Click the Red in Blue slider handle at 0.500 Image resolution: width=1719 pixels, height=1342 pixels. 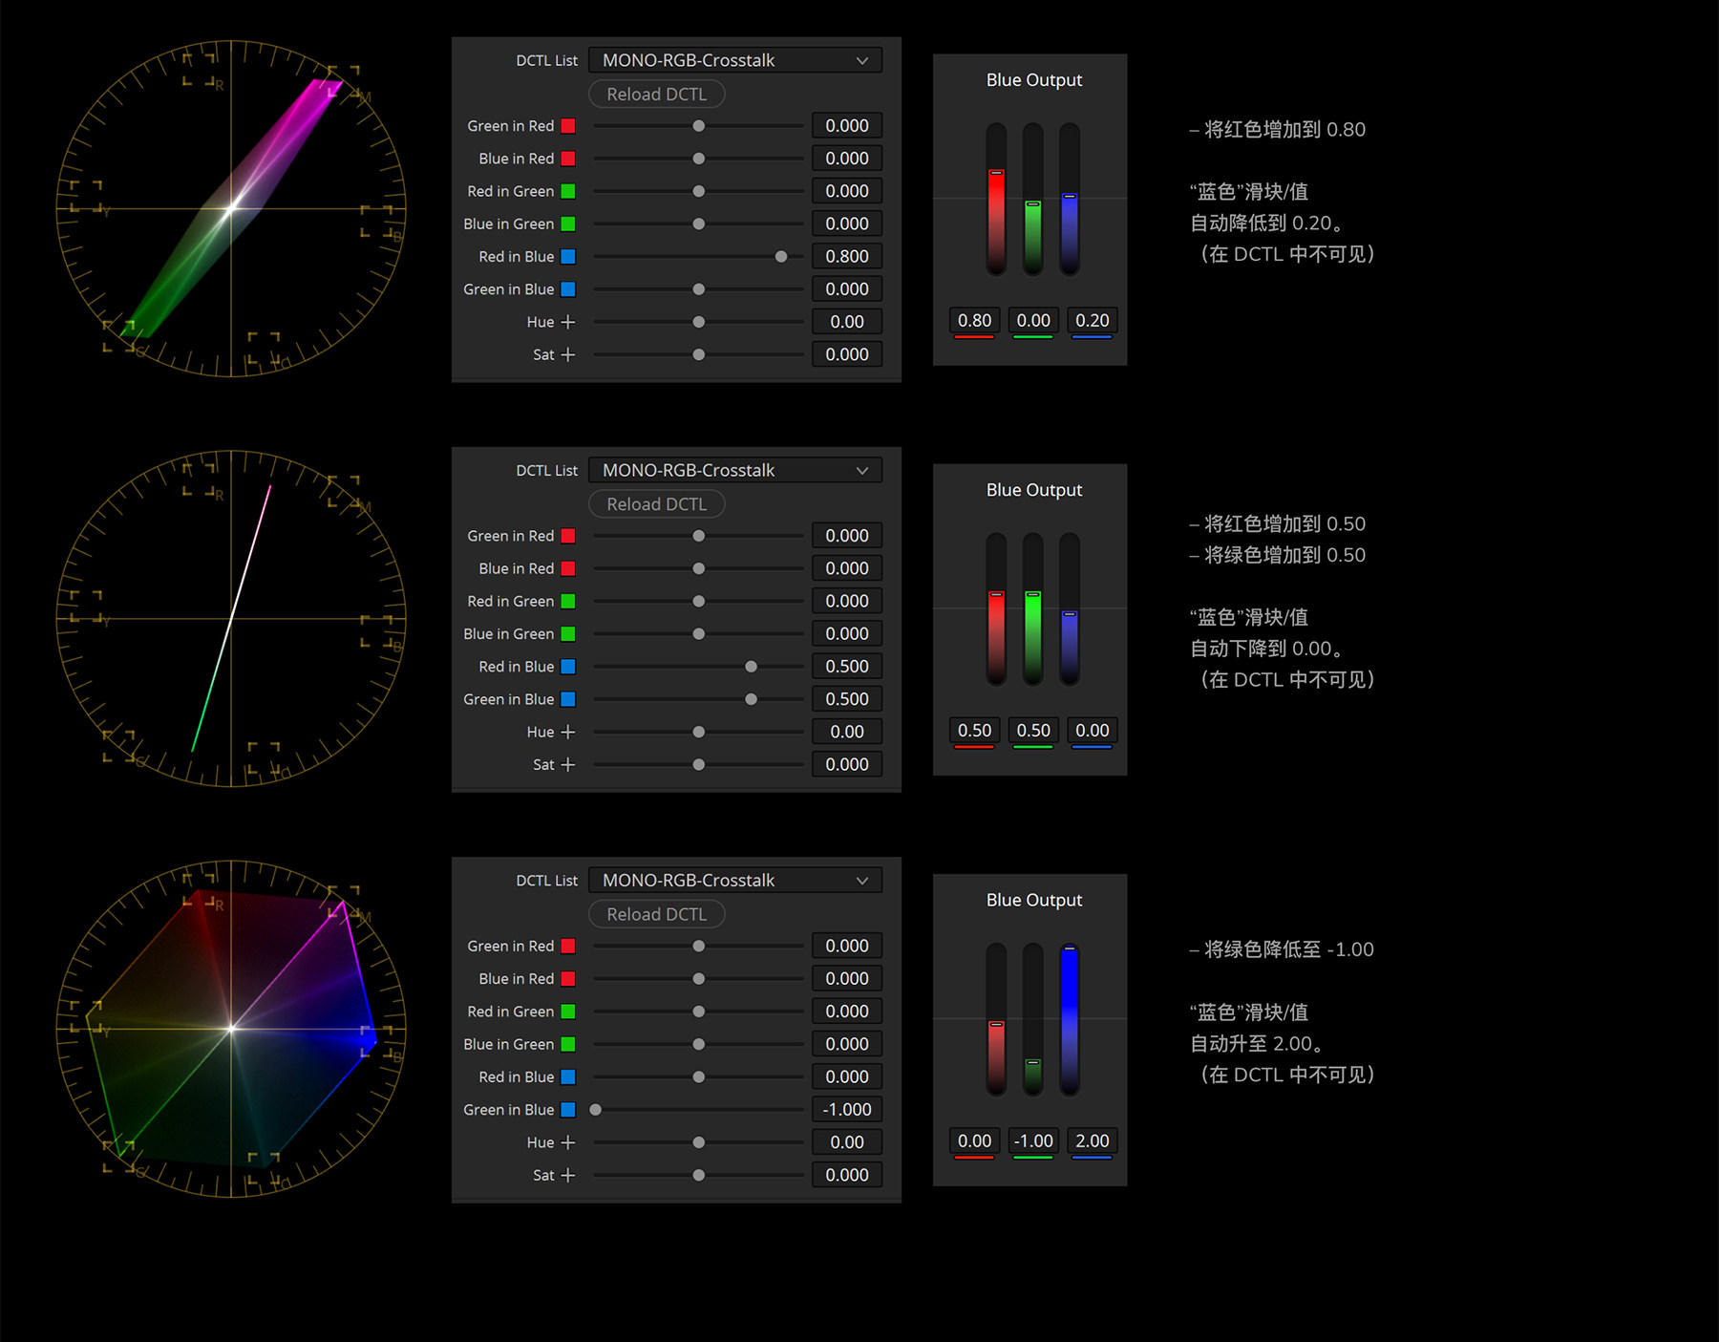click(x=752, y=667)
